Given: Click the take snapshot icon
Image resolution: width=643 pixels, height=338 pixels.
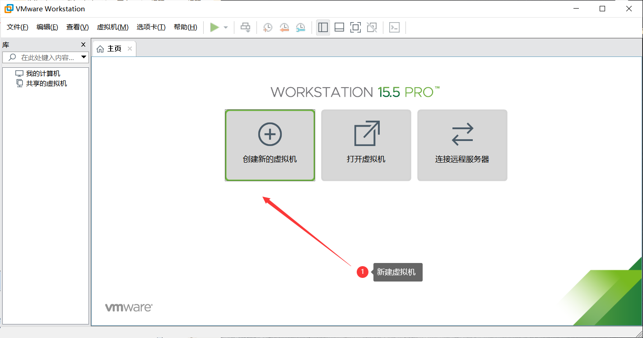Looking at the screenshot, I should tap(267, 28).
